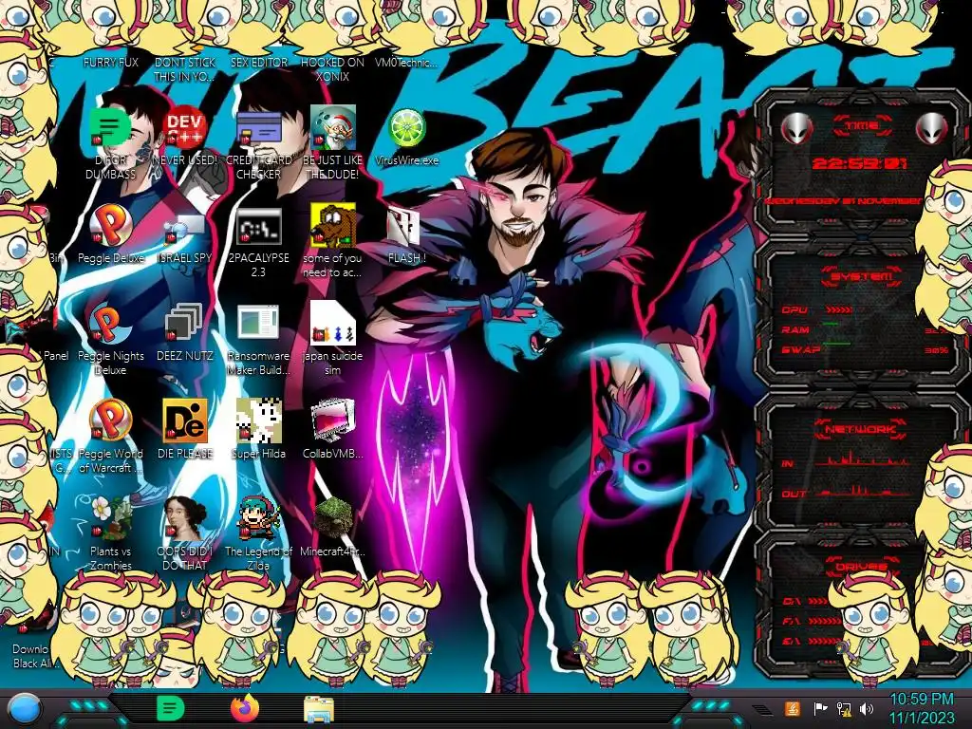Click the NETWORK gadget header

coord(860,428)
